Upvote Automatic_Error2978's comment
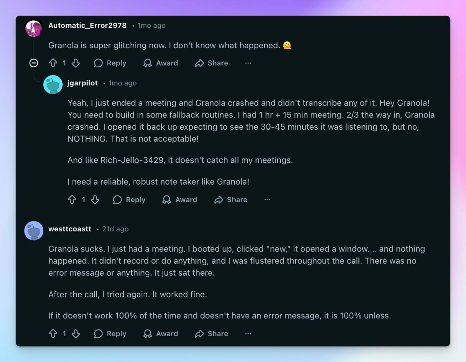Screen dimensions: 466x362 (53, 63)
